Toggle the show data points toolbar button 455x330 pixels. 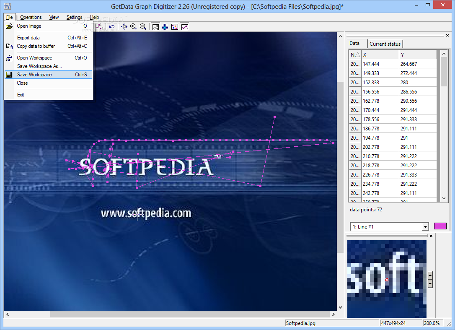click(175, 27)
